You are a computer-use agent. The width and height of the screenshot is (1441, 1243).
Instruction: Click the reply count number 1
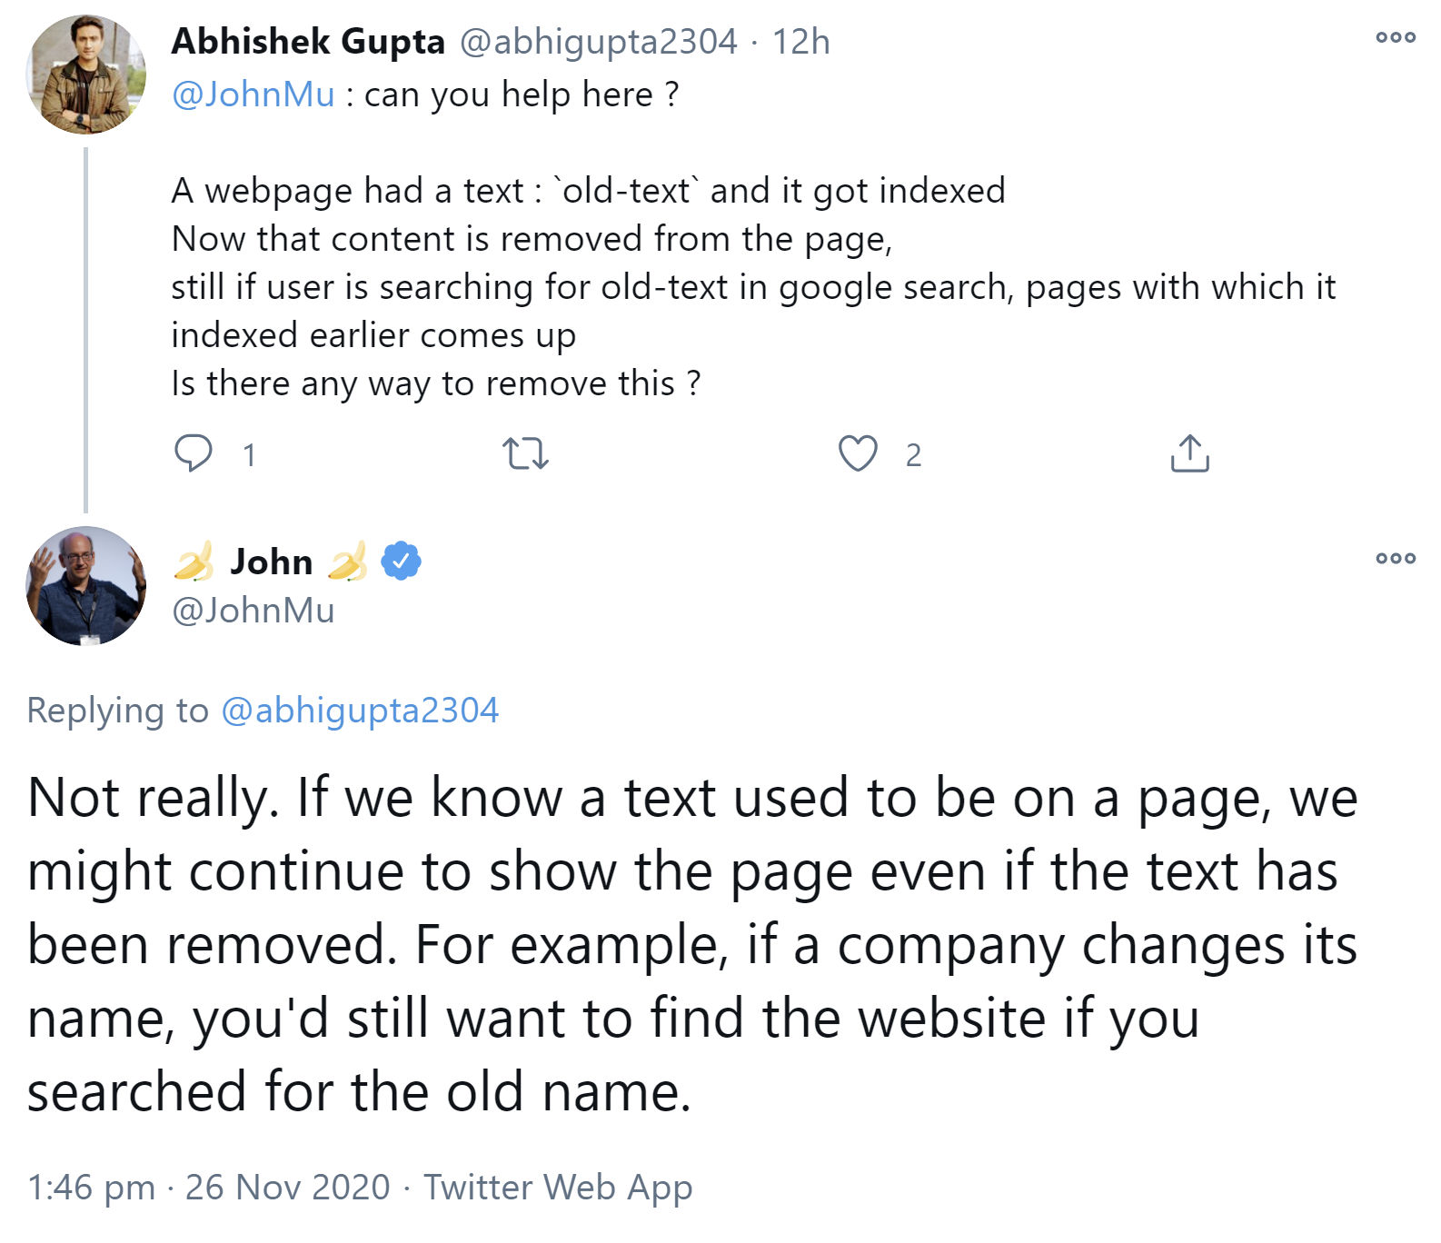tap(249, 455)
